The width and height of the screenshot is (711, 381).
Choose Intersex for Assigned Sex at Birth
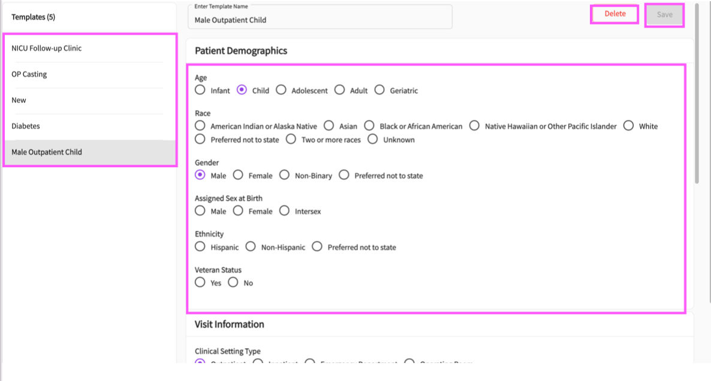tap(284, 211)
